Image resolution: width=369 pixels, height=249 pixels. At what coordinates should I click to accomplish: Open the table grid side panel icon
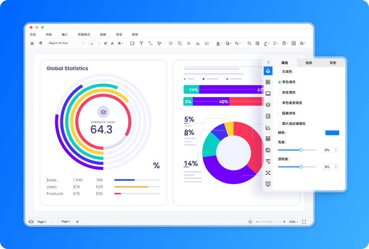268,139
